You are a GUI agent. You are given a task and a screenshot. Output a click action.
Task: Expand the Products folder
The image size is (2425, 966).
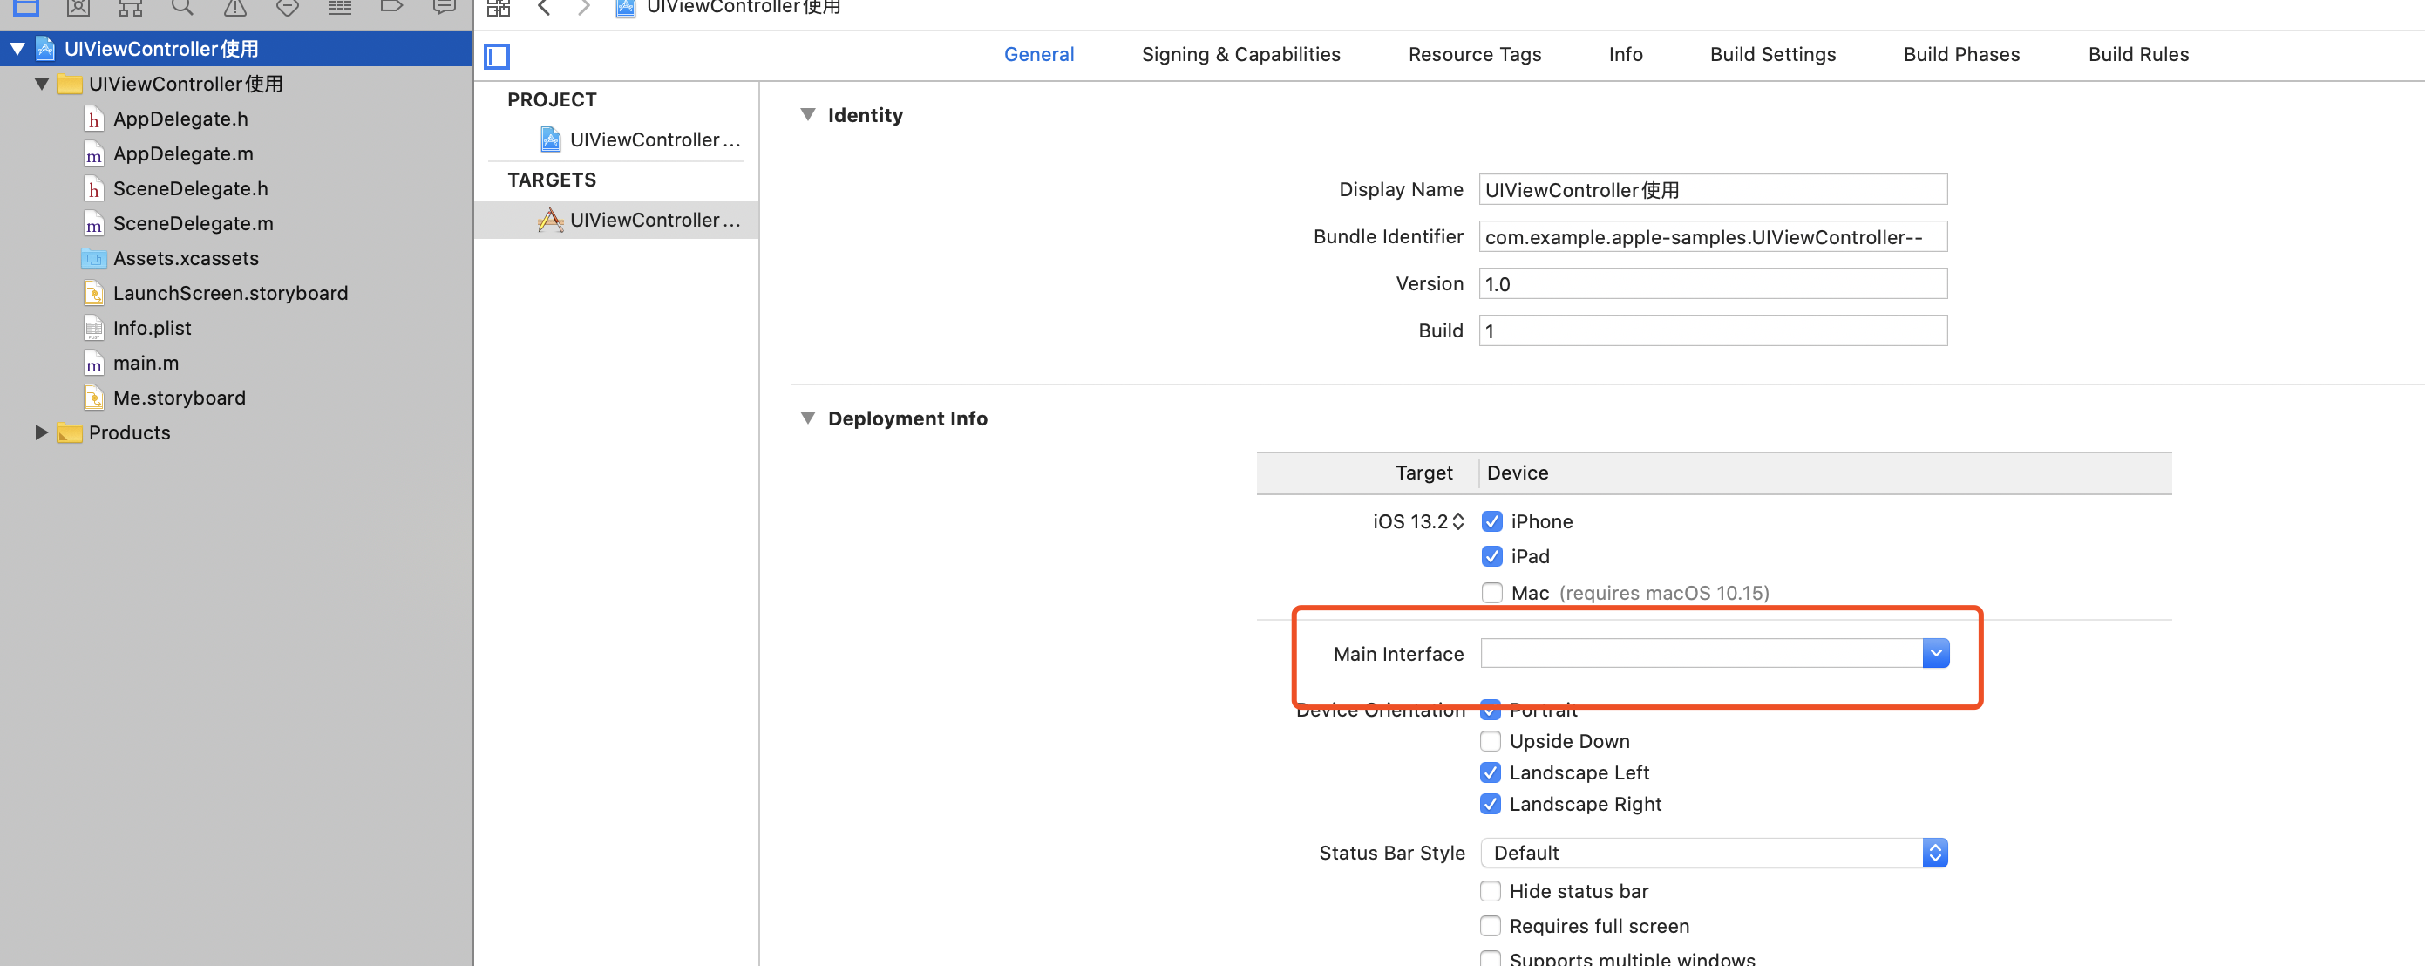click(x=42, y=432)
